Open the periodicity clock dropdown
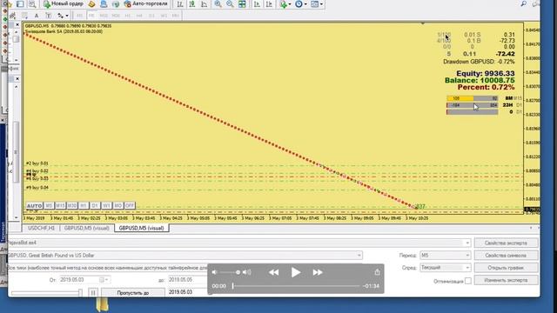 300,3
